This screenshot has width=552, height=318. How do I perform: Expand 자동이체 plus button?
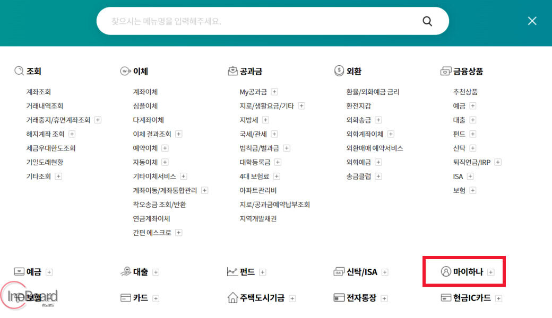click(165, 162)
